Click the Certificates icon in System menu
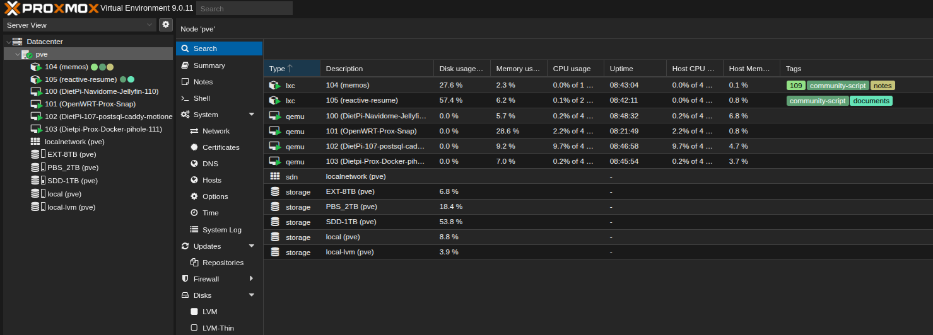Viewport: 933px width, 335px height. (x=194, y=147)
